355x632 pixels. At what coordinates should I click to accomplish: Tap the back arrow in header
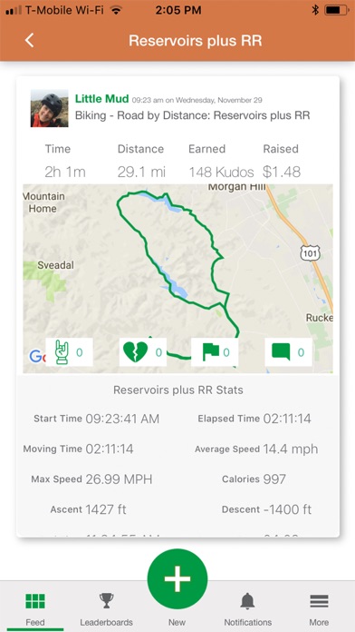(x=29, y=41)
